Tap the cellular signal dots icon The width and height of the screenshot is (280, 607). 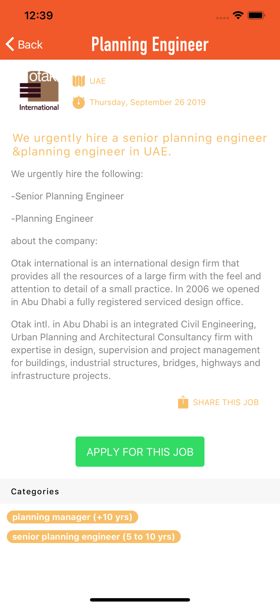[x=222, y=18]
